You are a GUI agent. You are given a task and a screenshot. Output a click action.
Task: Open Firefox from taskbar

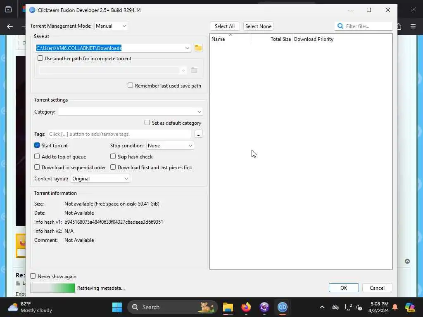point(246,307)
